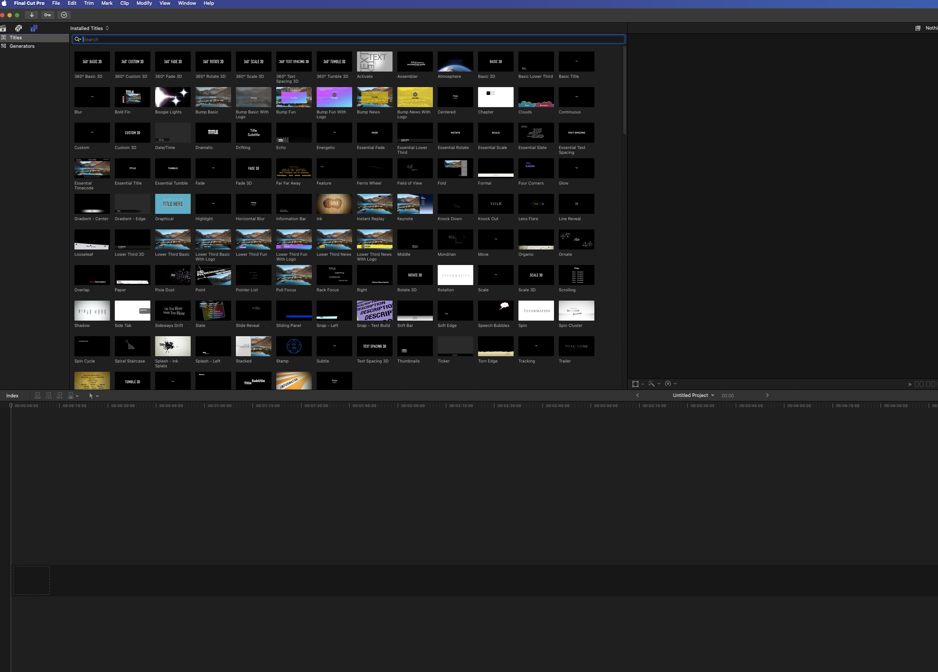Click Insert clip edit icon

(x=49, y=395)
